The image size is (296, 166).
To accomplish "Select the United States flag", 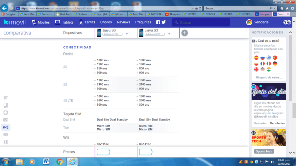I will [262, 70].
